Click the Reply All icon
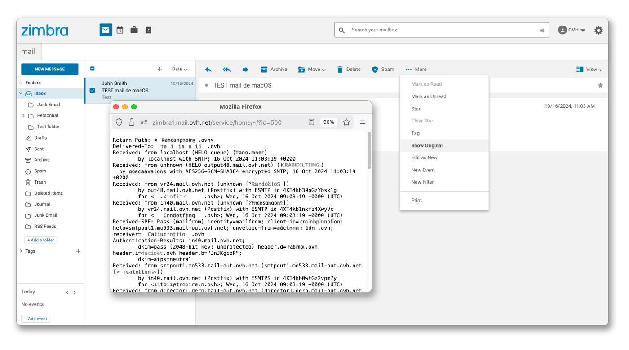 click(226, 69)
